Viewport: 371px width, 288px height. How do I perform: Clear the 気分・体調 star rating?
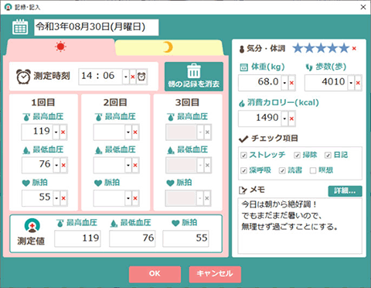coord(354,48)
